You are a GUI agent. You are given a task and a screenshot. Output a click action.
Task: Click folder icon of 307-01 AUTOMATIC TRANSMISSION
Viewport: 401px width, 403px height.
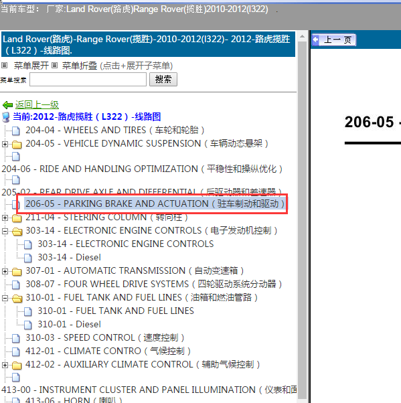(17, 272)
